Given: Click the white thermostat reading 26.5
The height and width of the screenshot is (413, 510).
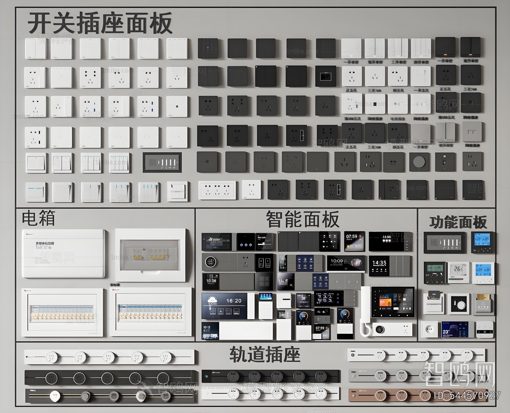Looking at the screenshot, I should [x=459, y=272].
